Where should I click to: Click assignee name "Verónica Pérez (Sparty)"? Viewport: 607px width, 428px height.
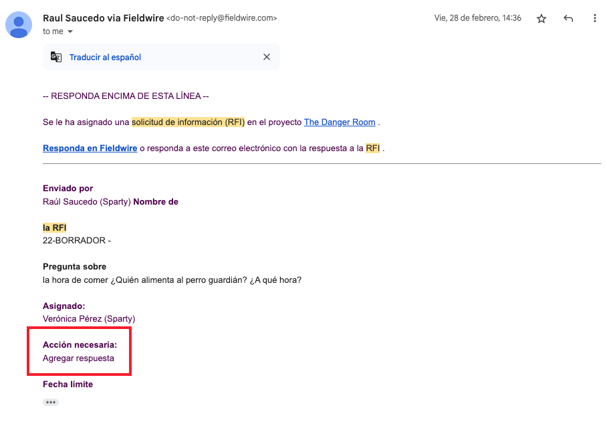[89, 318]
